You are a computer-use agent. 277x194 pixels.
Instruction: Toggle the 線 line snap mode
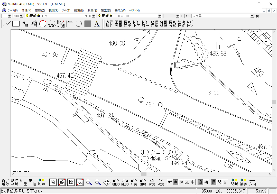[181, 182]
